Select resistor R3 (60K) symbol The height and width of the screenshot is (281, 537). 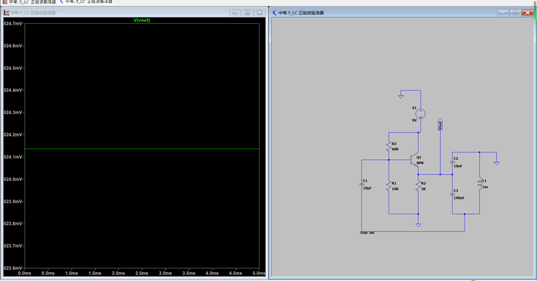[389, 147]
